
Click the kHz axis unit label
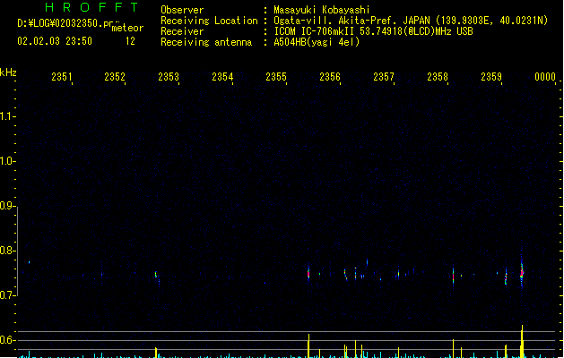click(x=8, y=72)
